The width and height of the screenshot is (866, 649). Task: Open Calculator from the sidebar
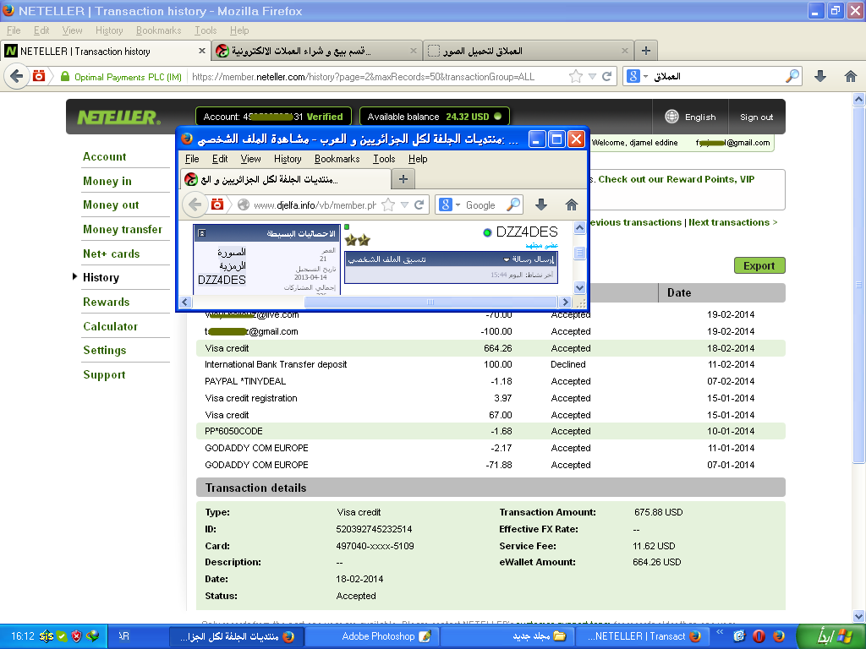tap(110, 326)
